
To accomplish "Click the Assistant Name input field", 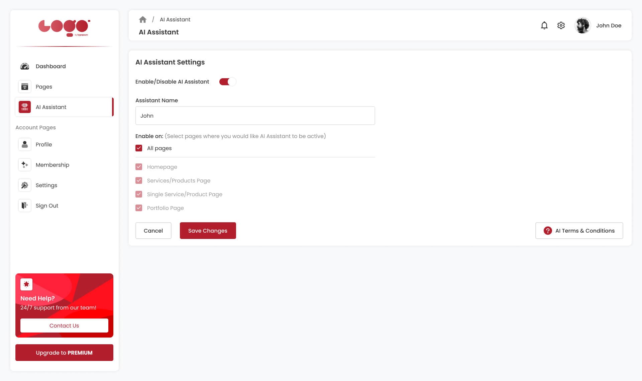I will tap(255, 116).
